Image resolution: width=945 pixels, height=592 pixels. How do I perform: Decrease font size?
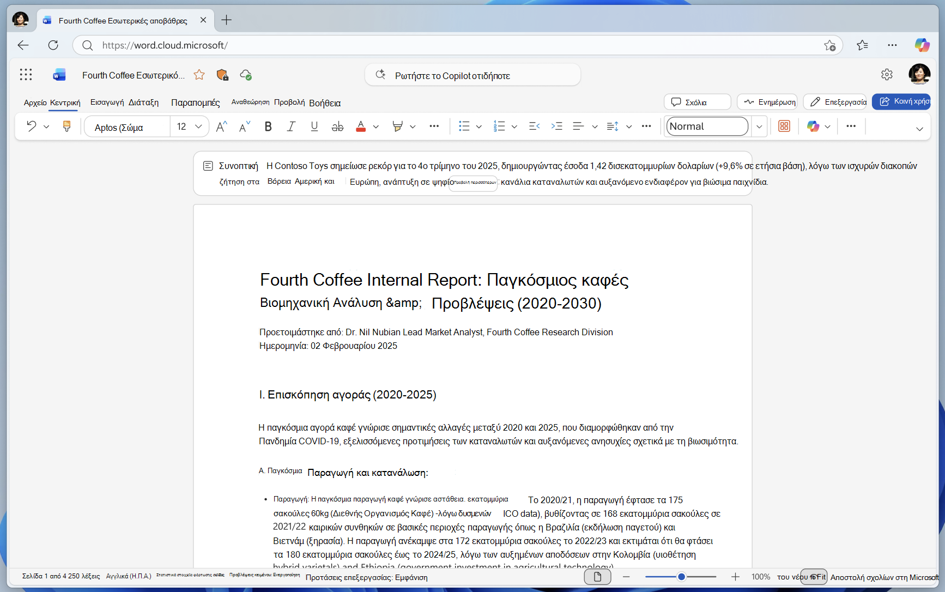click(245, 126)
